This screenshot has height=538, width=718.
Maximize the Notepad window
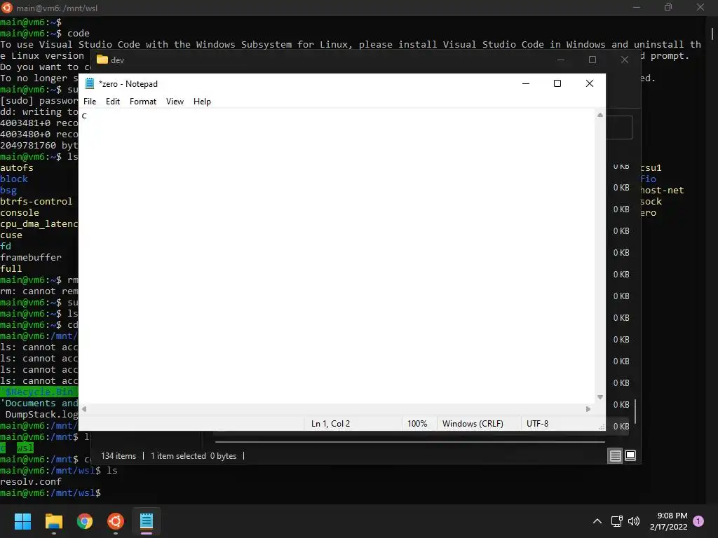tap(557, 83)
